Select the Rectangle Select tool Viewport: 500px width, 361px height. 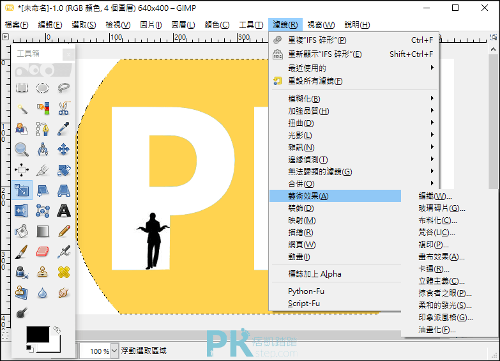(x=22, y=88)
